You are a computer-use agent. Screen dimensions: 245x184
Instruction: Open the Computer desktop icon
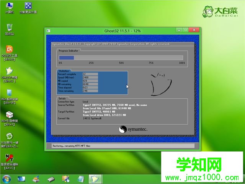tap(10, 8)
